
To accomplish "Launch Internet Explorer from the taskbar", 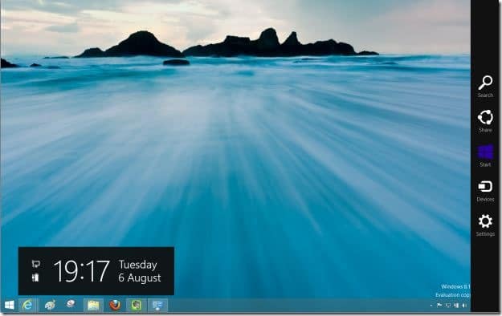I will pos(28,305).
